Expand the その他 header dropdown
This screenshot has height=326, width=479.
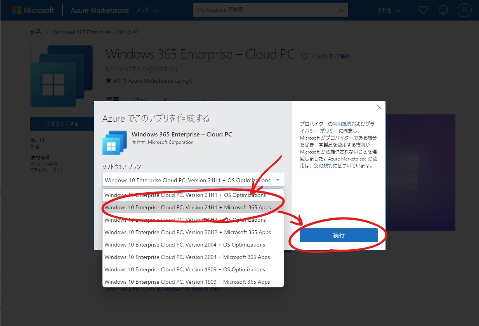pyautogui.click(x=389, y=10)
